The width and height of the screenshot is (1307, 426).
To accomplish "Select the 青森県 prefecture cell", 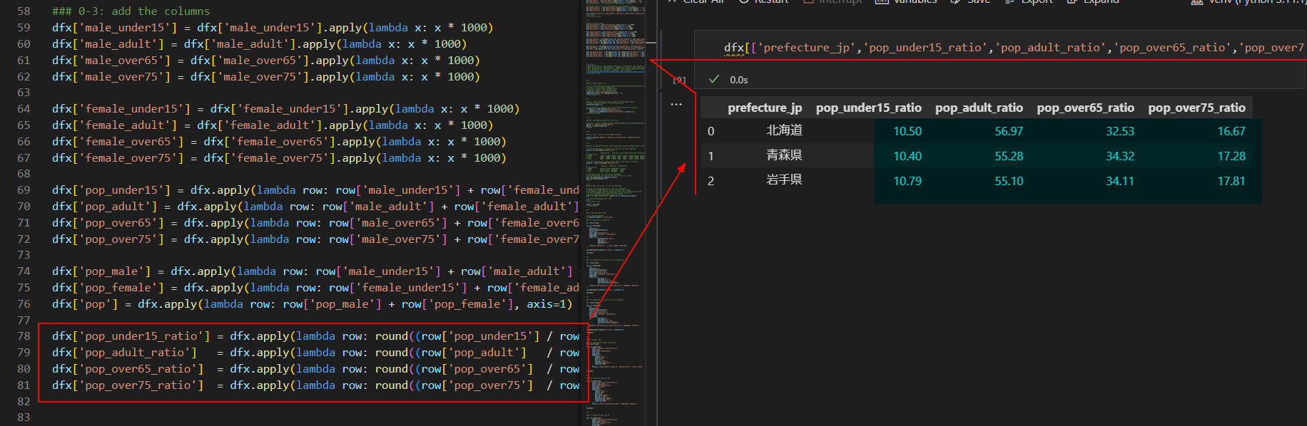I will pos(784,155).
